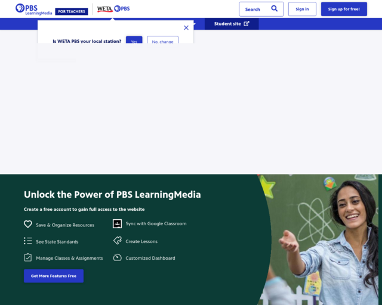Viewport: 382px width, 305px height.
Task: Open the WETA PBS station logo
Action: [113, 9]
